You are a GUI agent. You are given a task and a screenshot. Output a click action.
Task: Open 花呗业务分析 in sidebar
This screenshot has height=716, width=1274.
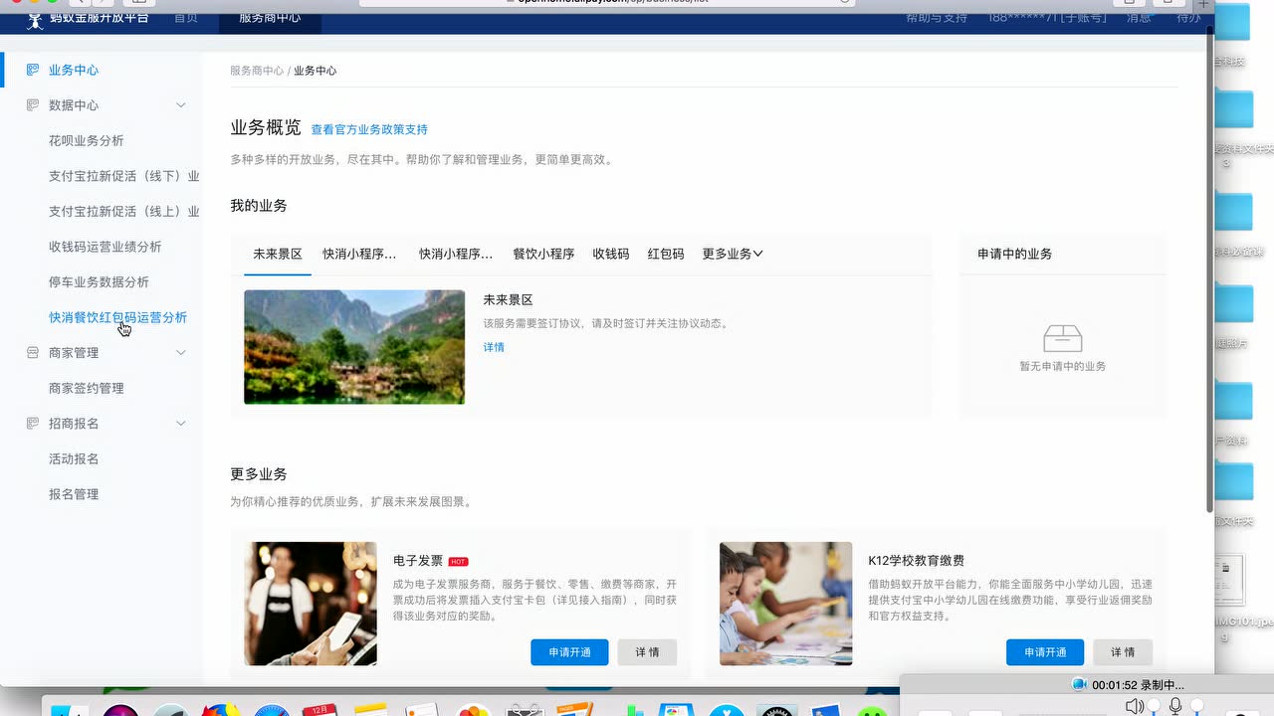(x=87, y=141)
